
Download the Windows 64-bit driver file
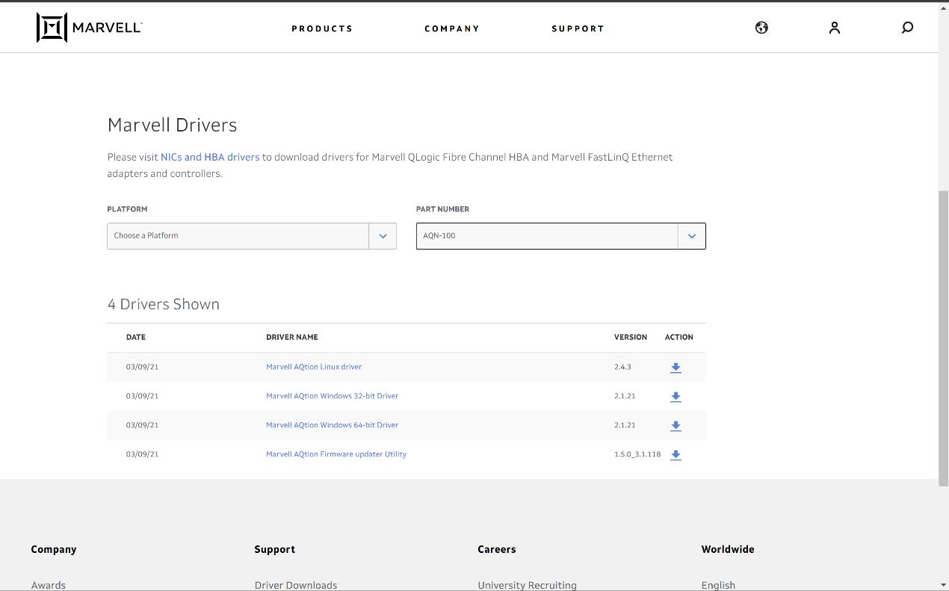(x=676, y=426)
